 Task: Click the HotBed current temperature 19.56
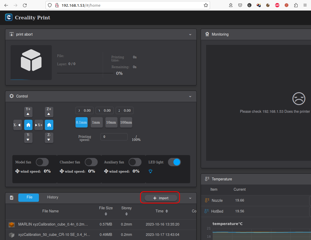click(240, 211)
